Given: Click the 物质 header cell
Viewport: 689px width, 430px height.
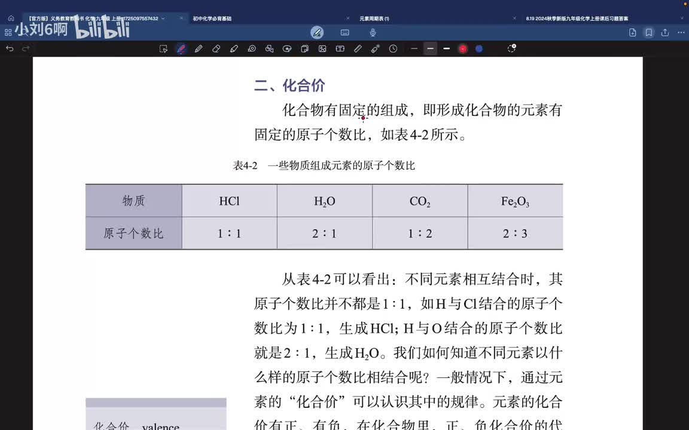Looking at the screenshot, I should (133, 201).
